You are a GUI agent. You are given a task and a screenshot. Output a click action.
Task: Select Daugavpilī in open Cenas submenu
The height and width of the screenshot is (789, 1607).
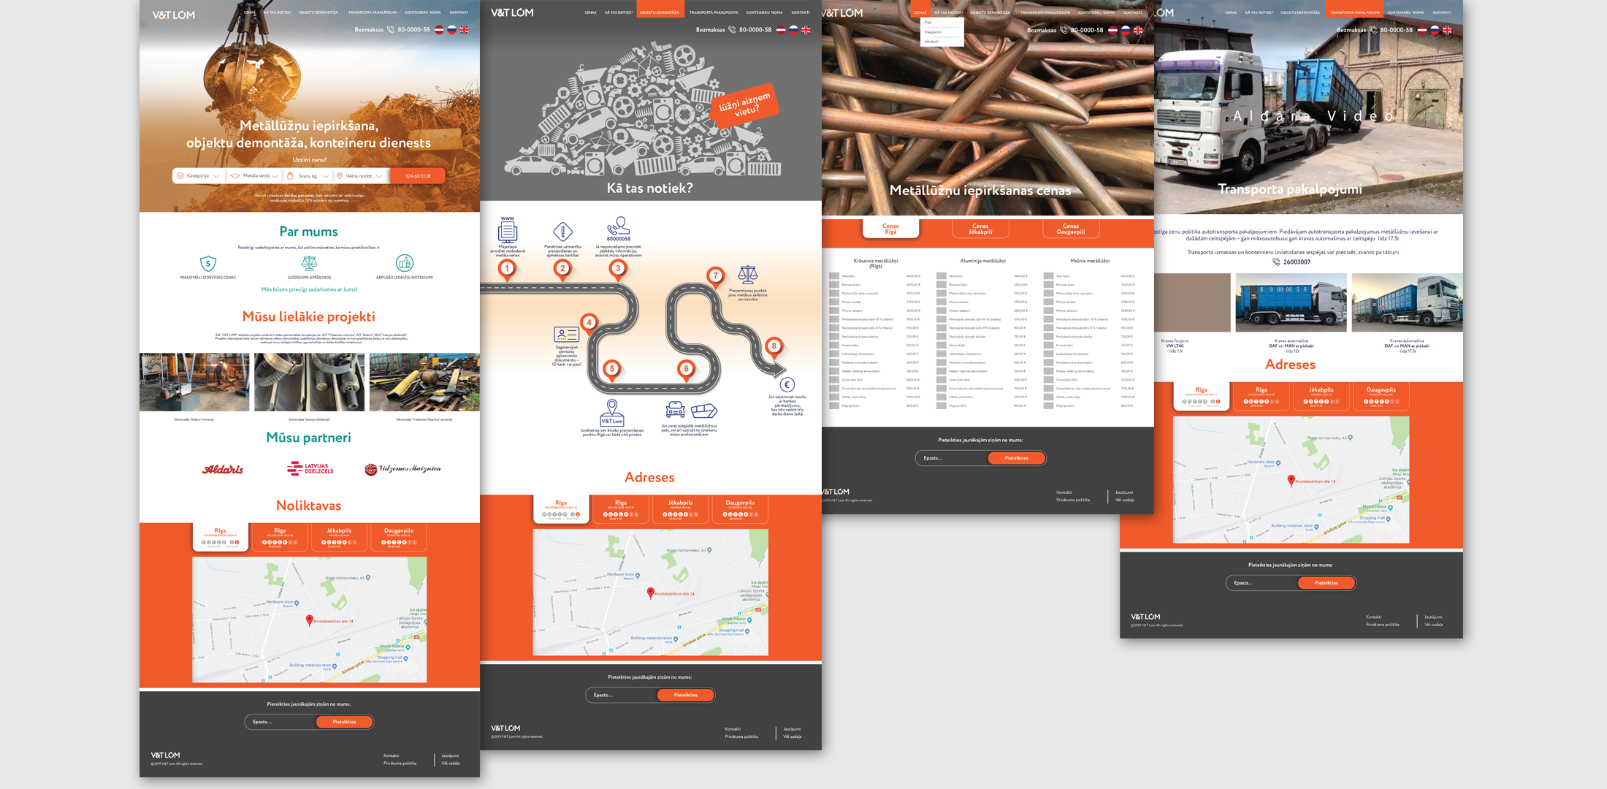click(933, 32)
